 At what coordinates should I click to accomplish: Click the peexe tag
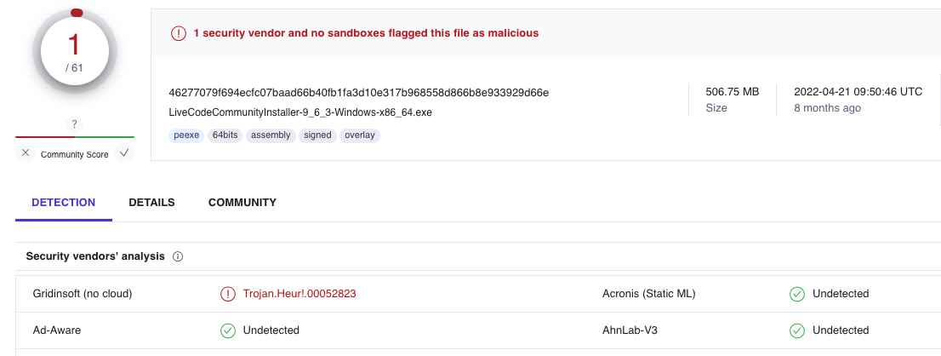tap(186, 135)
